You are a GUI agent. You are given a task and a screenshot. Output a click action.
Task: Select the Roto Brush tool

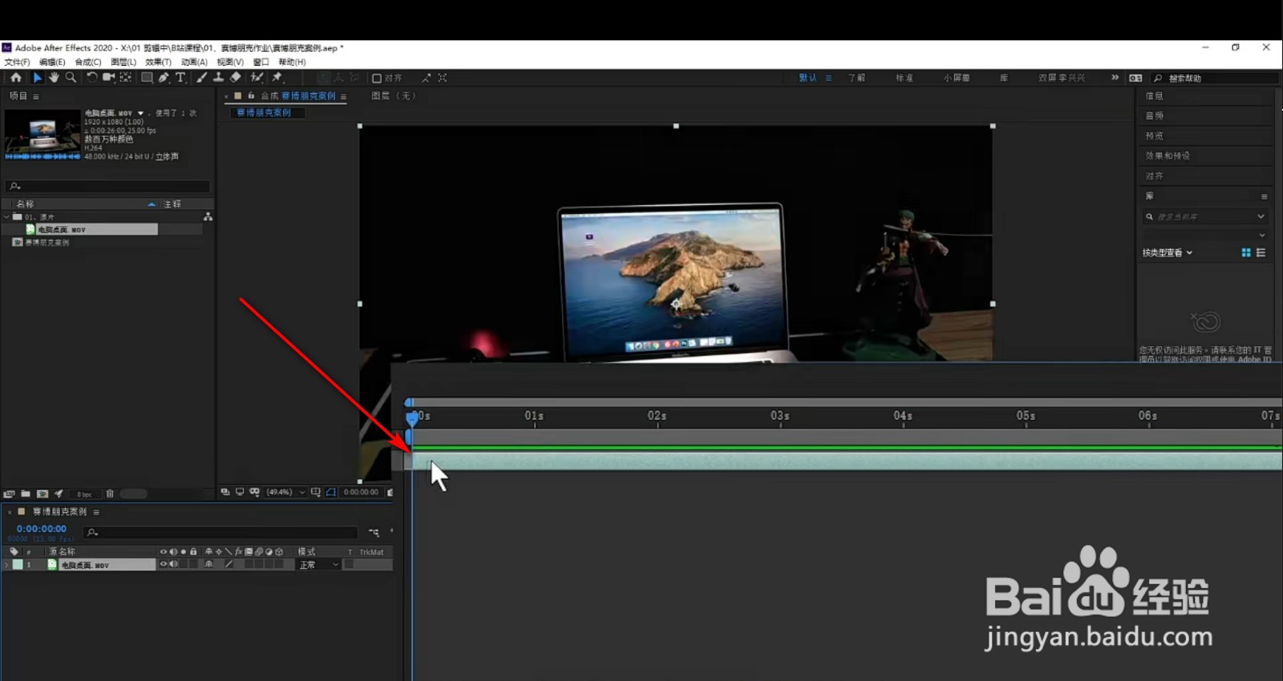(257, 78)
